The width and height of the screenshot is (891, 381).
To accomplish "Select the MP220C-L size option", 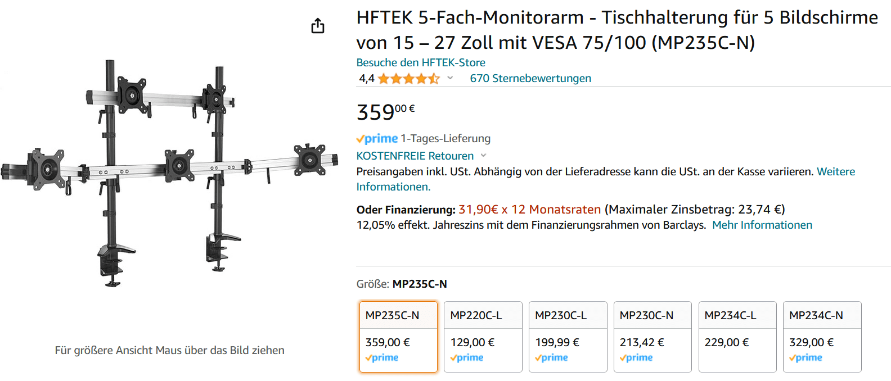I will 483,336.
